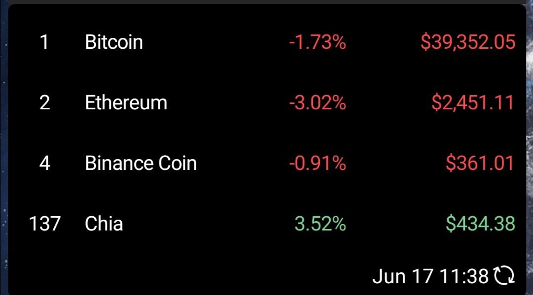Tap Chia's green 3.52% change
The height and width of the screenshot is (295, 533).
click(320, 224)
